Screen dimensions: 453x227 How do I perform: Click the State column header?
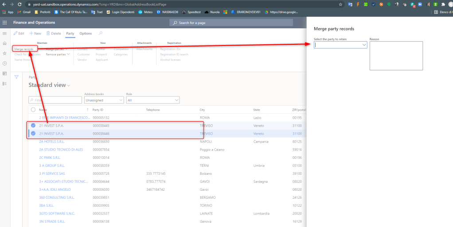pos(257,110)
